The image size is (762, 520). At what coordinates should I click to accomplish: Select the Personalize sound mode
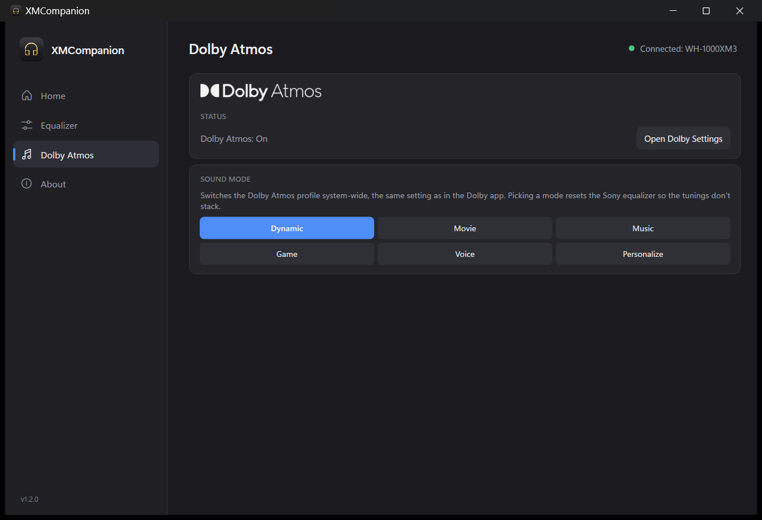point(643,254)
